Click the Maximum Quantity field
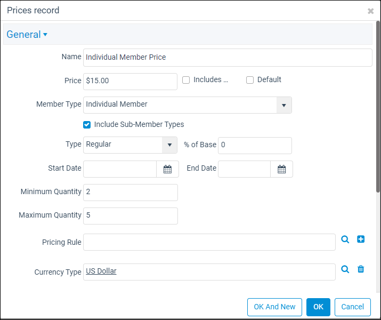This screenshot has width=381, height=320. pos(131,216)
